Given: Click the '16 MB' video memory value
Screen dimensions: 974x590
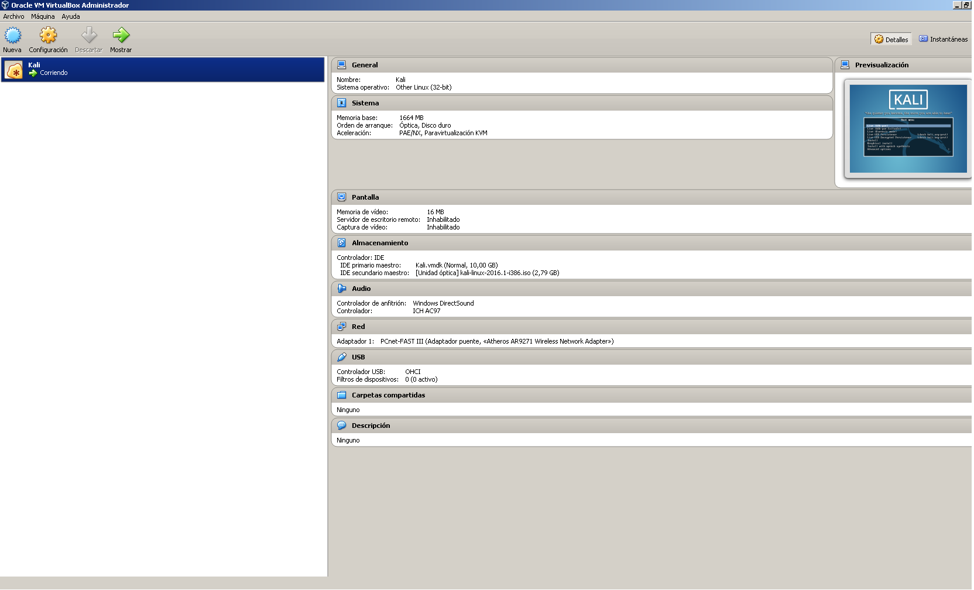Looking at the screenshot, I should [x=435, y=212].
